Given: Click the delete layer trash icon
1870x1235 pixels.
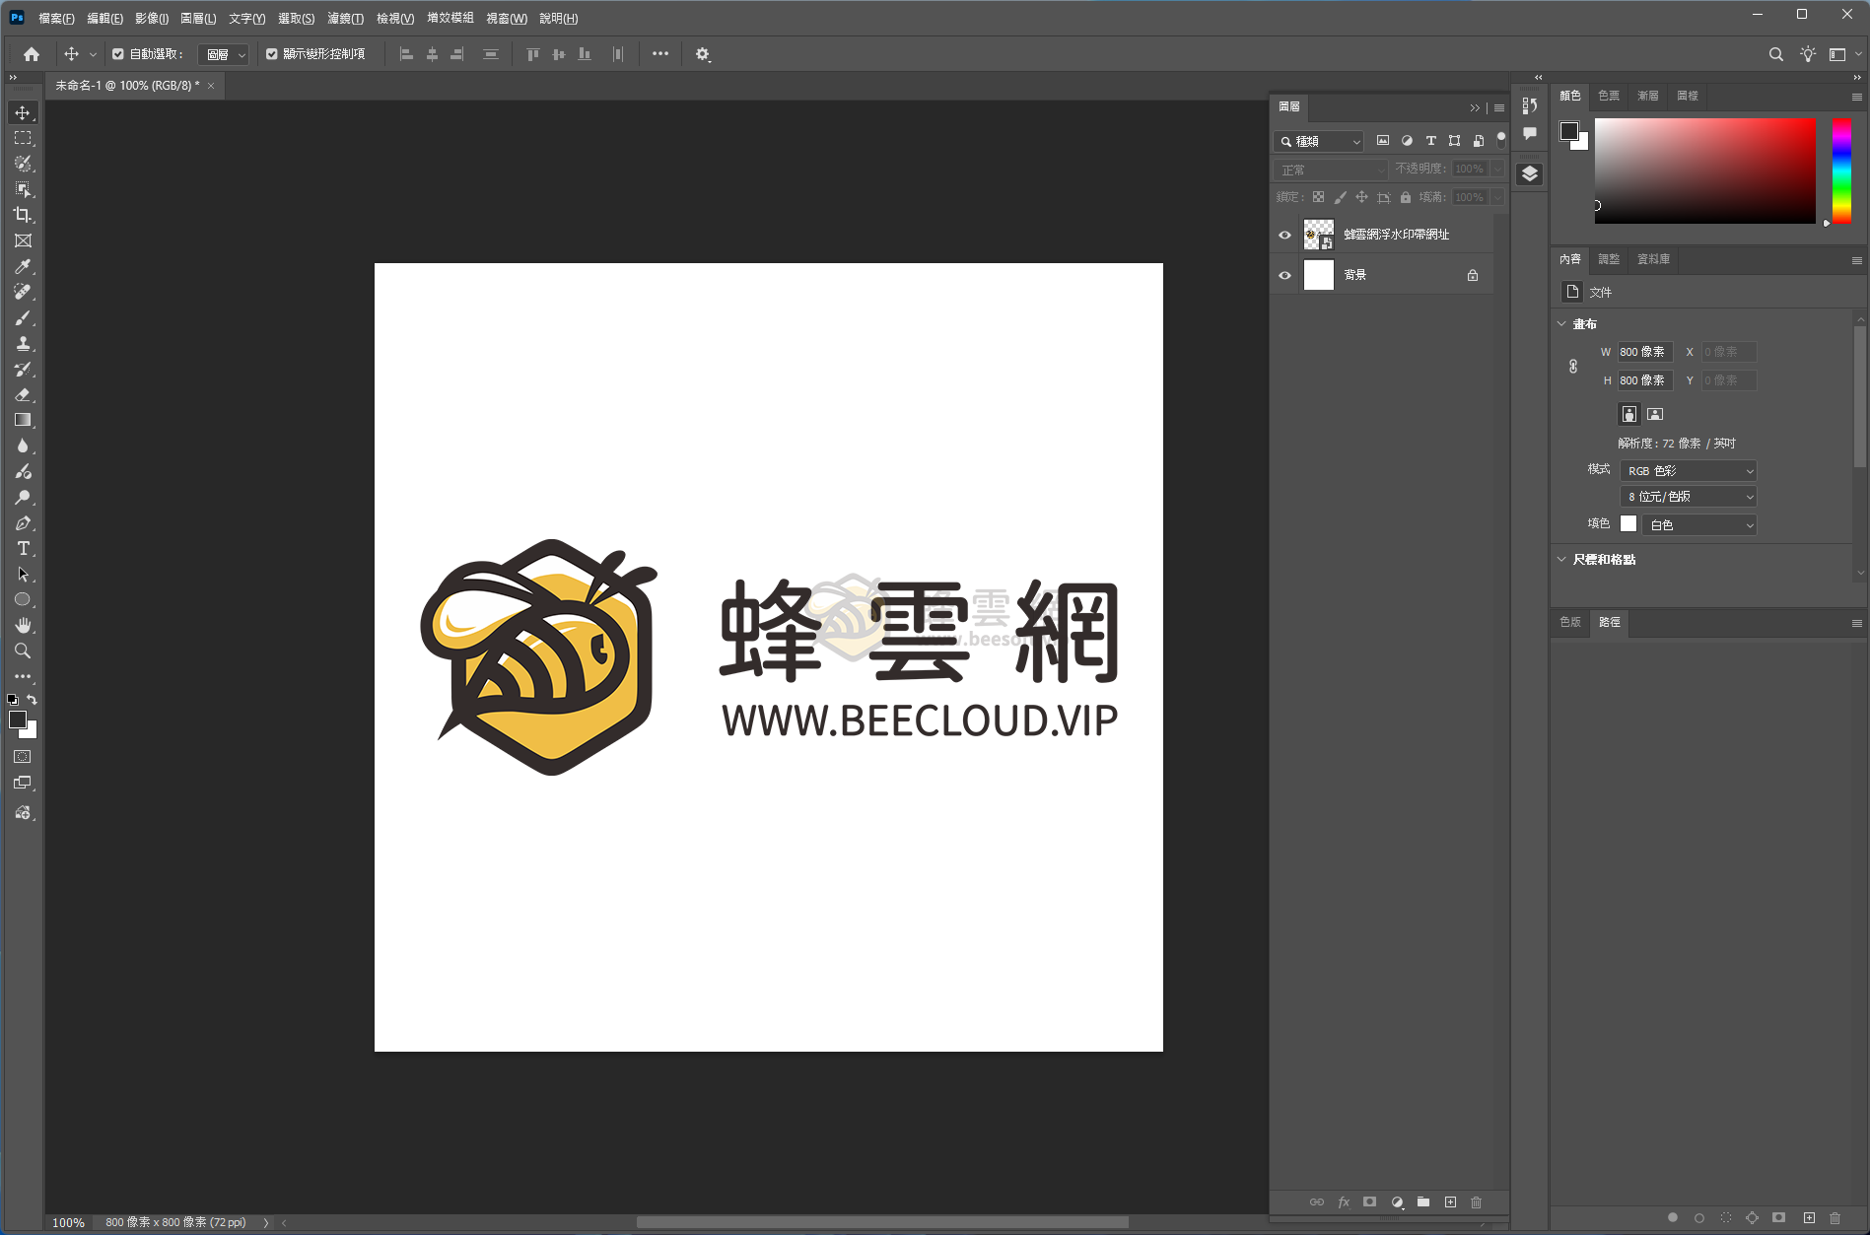Looking at the screenshot, I should coord(1476,1202).
